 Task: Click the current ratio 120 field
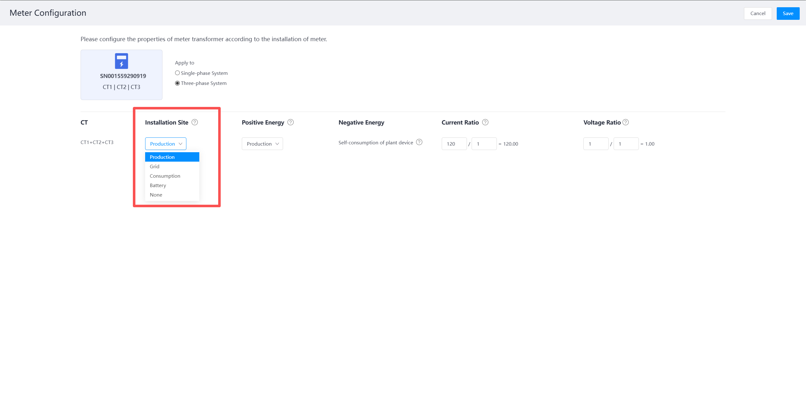click(x=454, y=144)
